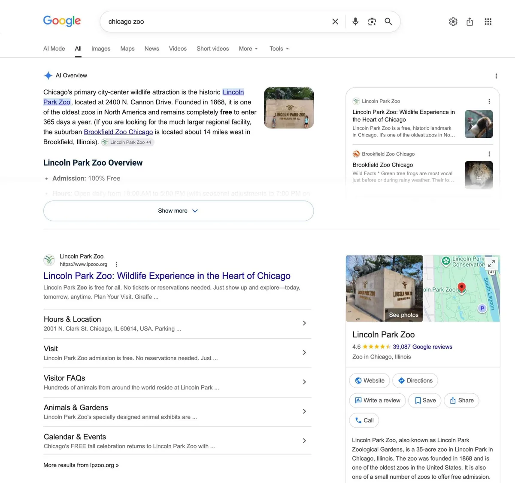Open AI Overview three-dot options menu

coord(496,76)
